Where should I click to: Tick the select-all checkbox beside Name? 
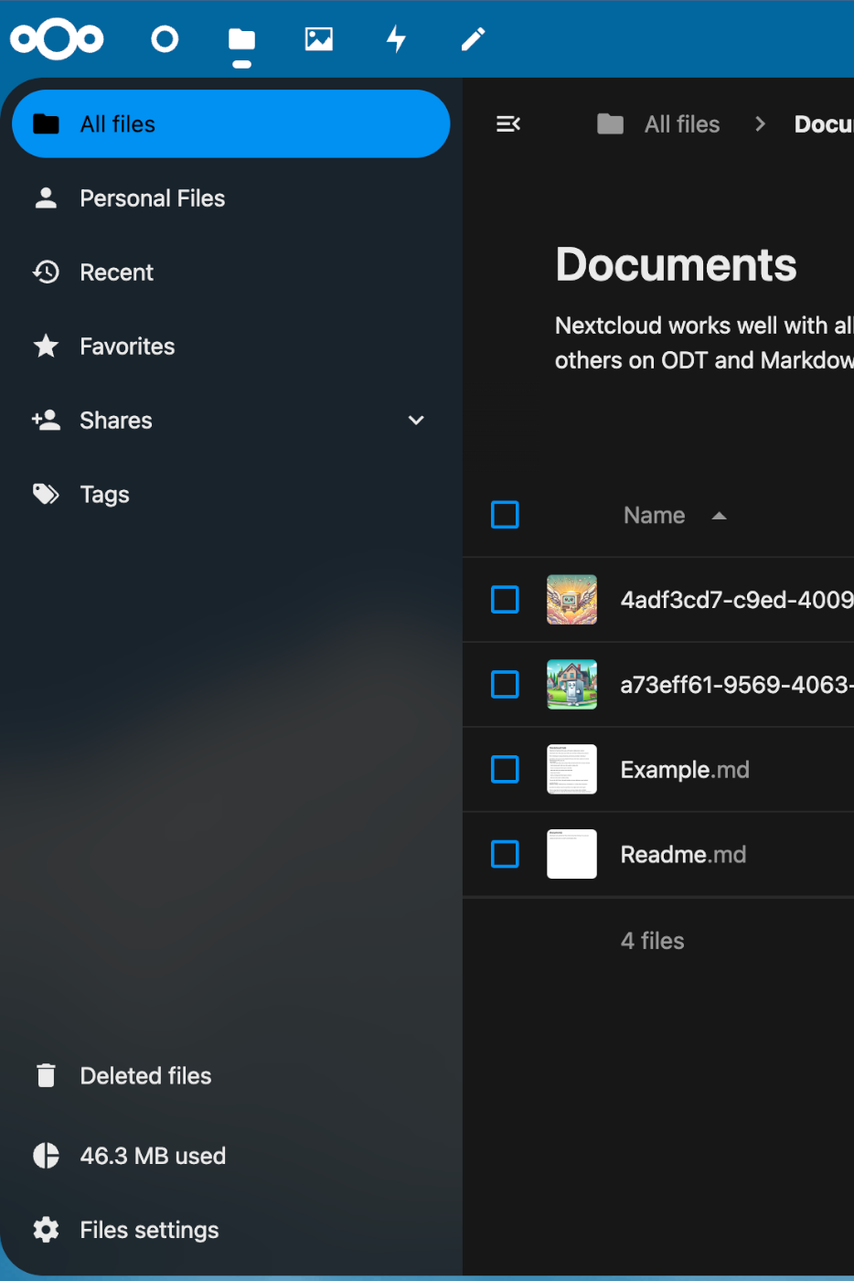tap(505, 515)
